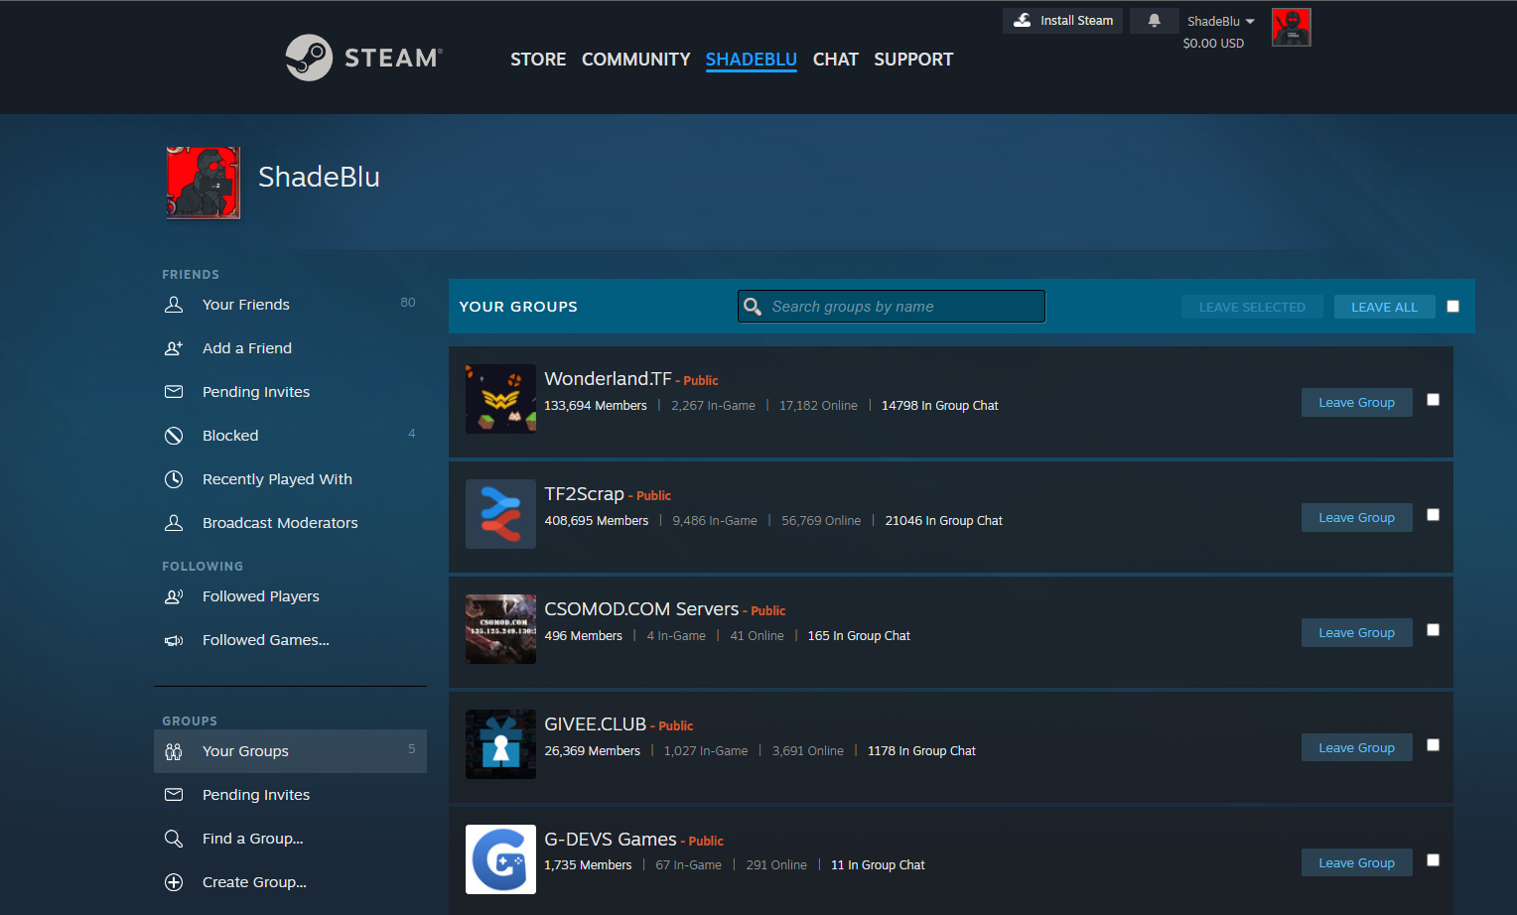The height and width of the screenshot is (915, 1517).
Task: Click the Recently Played With clock icon
Action: tap(174, 479)
